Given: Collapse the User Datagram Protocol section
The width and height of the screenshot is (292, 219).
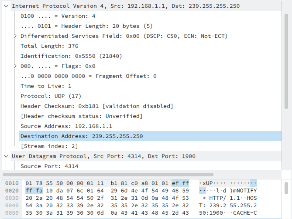Looking at the screenshot, I should pos(6,156).
